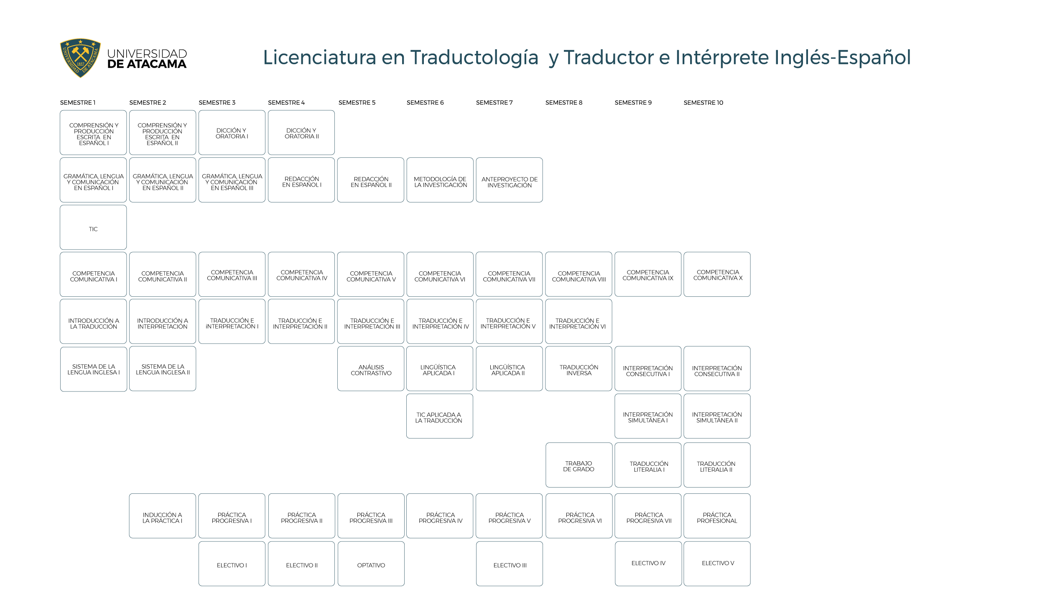1045x604 pixels.
Task: Open Inducción a la Práctica I
Action: (163, 516)
